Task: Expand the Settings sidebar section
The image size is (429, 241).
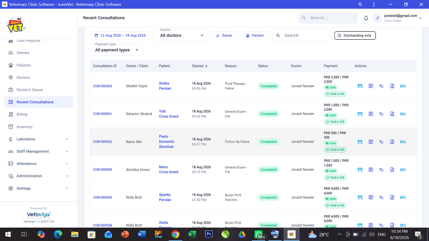Action: click(39, 188)
